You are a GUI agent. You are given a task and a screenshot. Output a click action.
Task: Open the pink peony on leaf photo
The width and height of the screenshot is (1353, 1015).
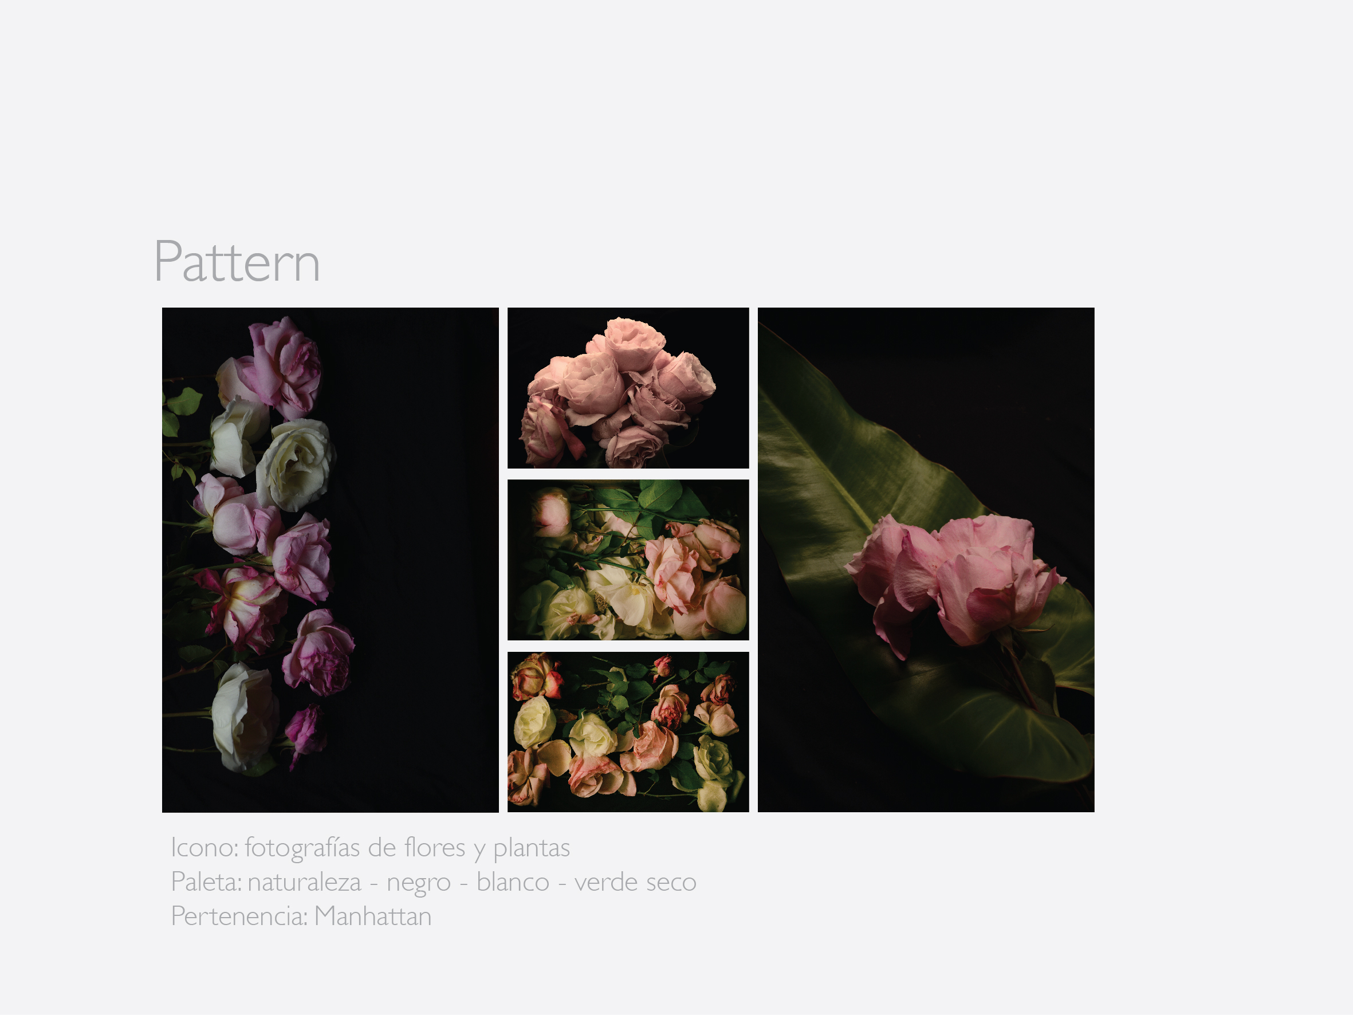(x=926, y=560)
